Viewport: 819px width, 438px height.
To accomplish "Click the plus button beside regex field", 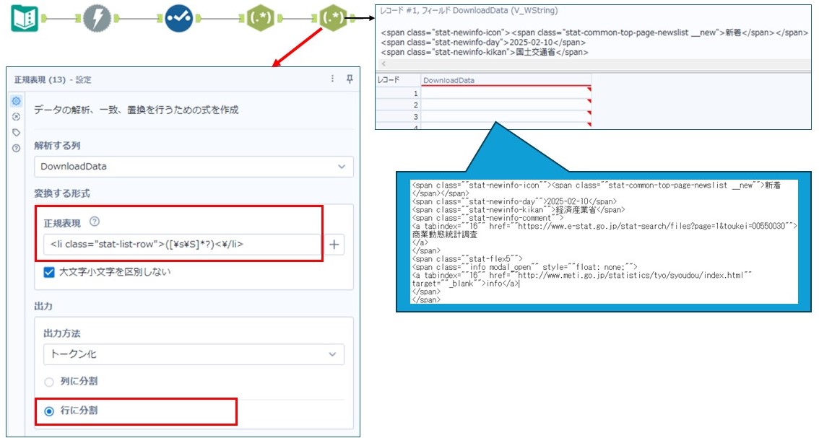I will pos(334,245).
